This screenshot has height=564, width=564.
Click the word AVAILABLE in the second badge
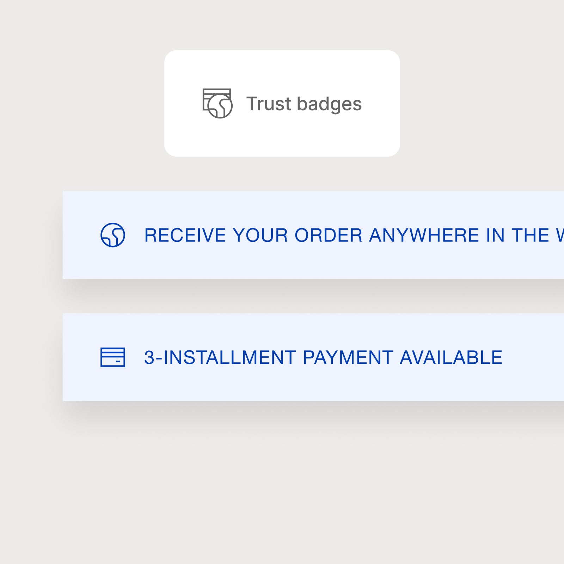[451, 357]
